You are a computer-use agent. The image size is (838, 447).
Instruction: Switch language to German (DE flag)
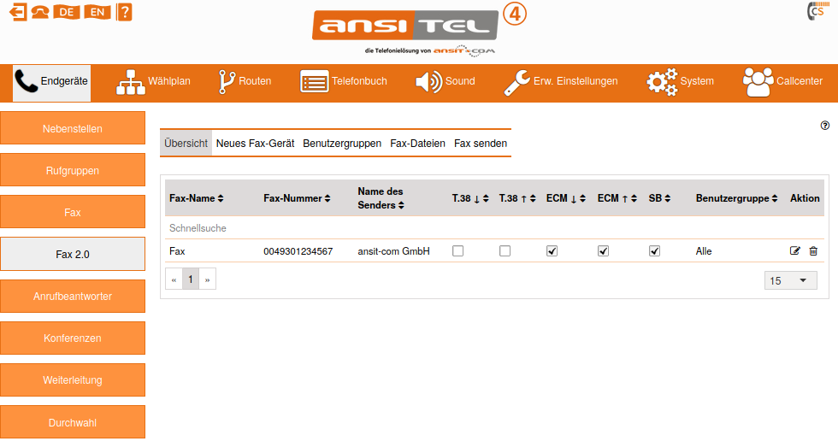coord(67,12)
